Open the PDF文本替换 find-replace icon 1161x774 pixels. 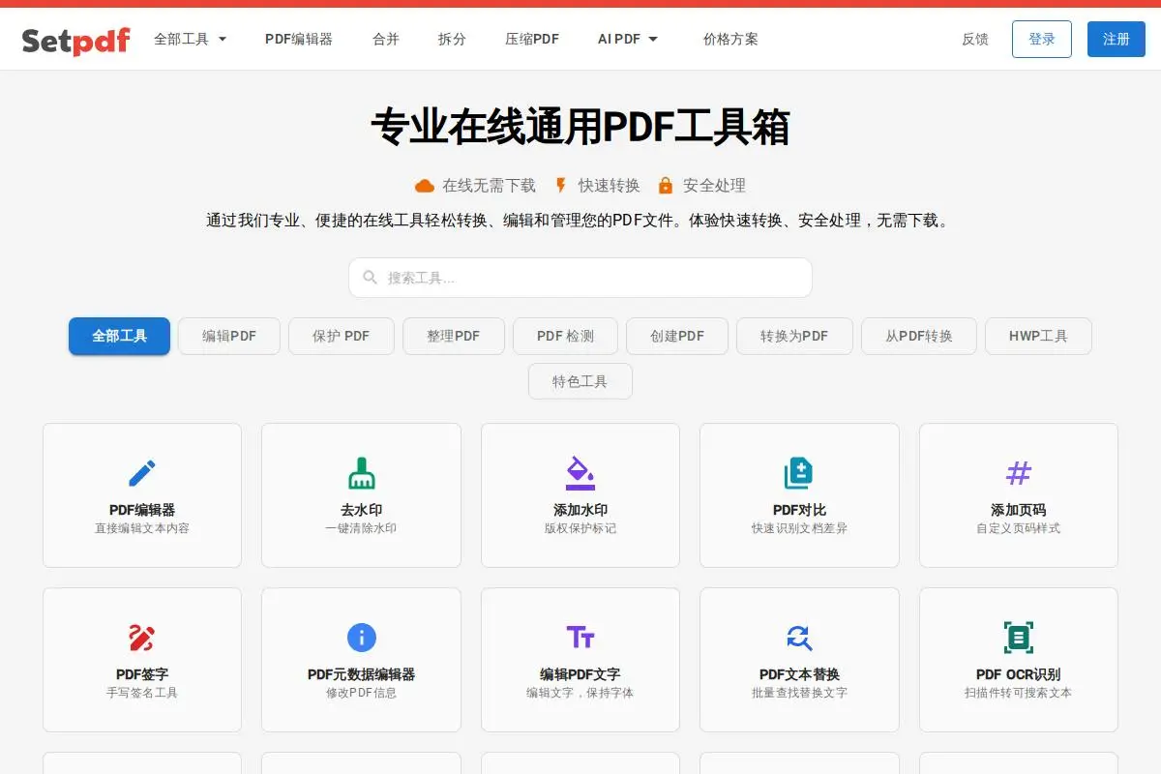tap(799, 638)
